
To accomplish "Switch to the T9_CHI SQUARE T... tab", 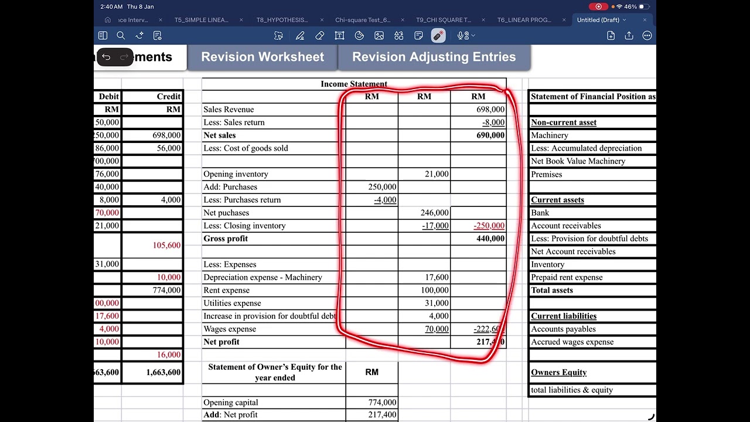I will click(444, 20).
